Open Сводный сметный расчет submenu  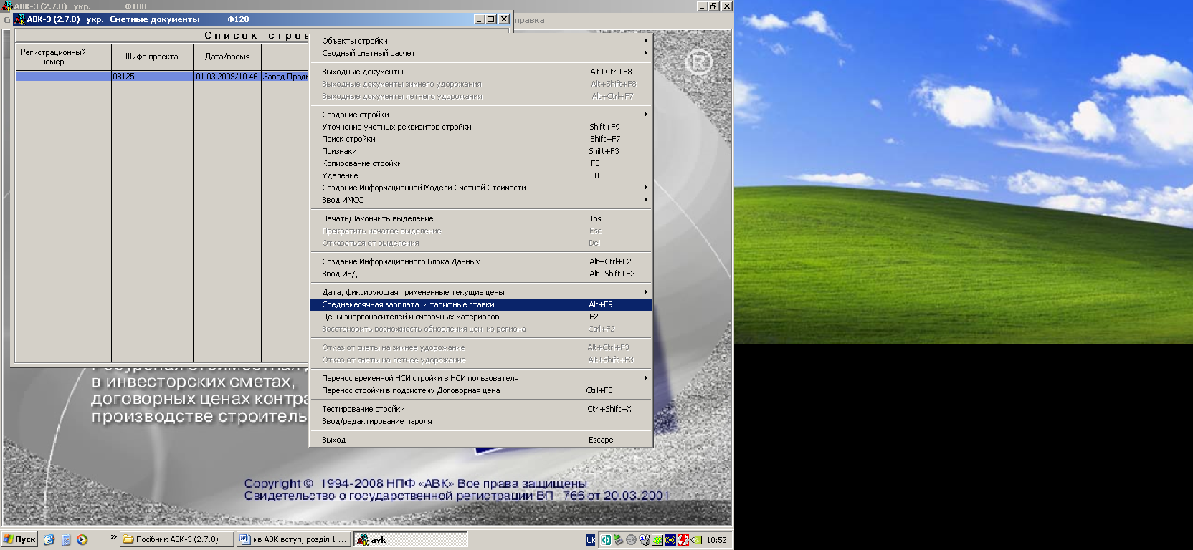click(x=481, y=53)
